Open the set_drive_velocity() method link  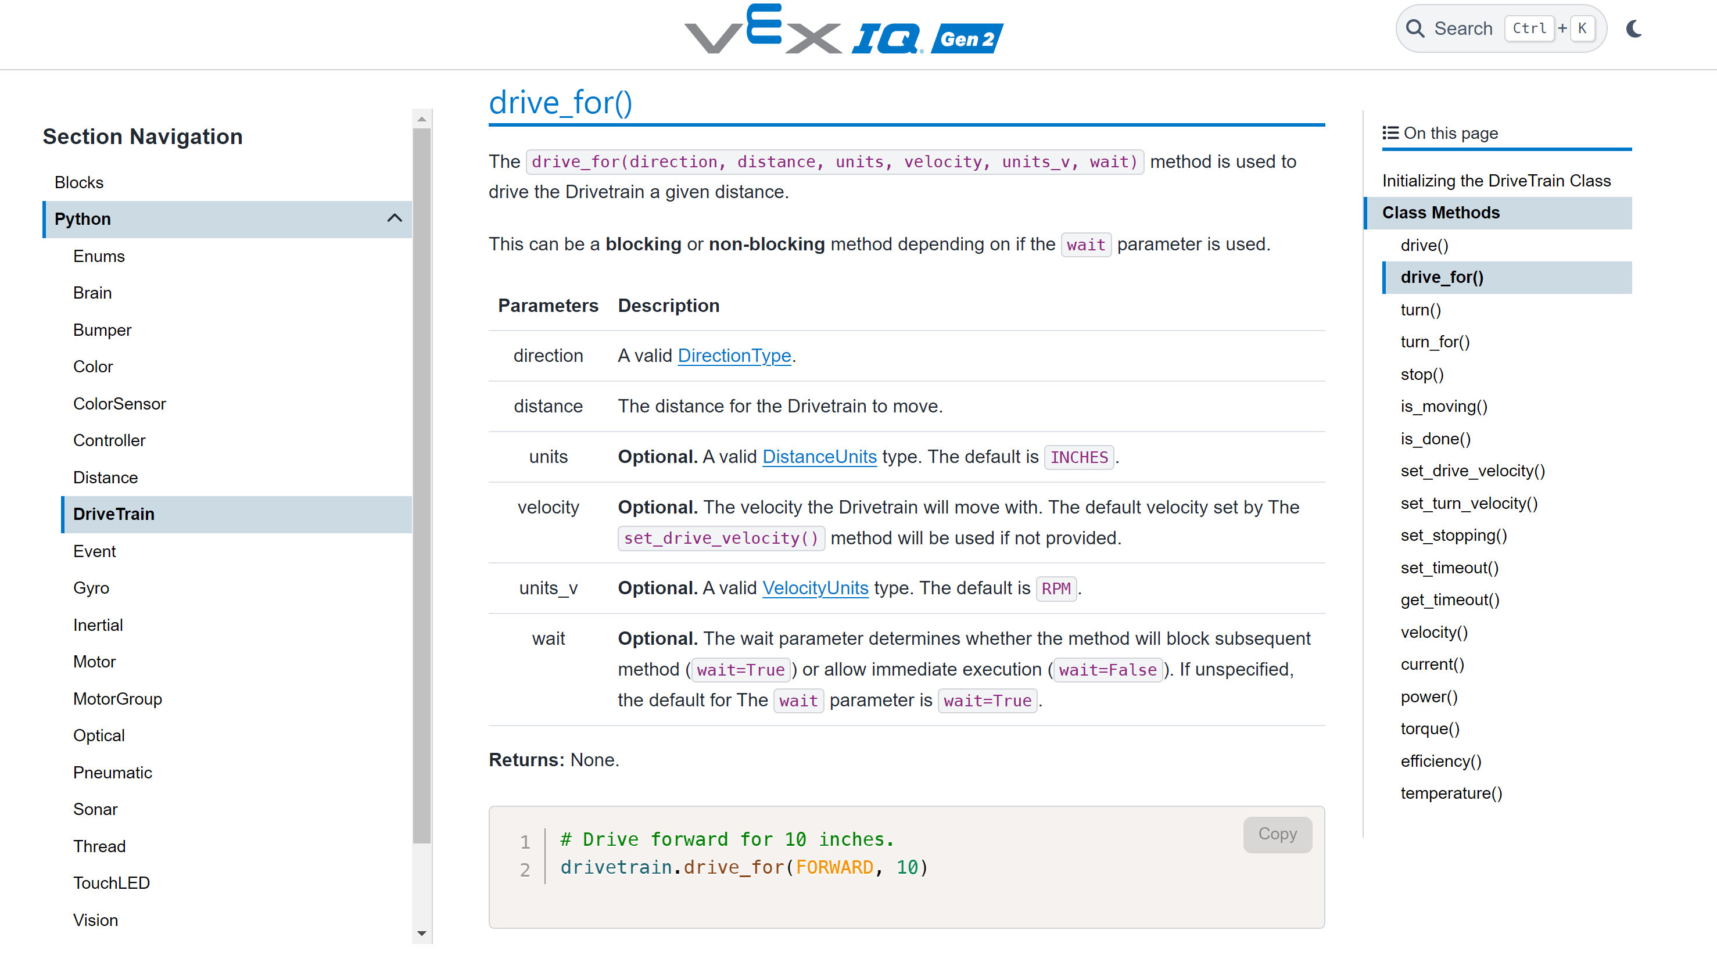pyautogui.click(x=721, y=538)
